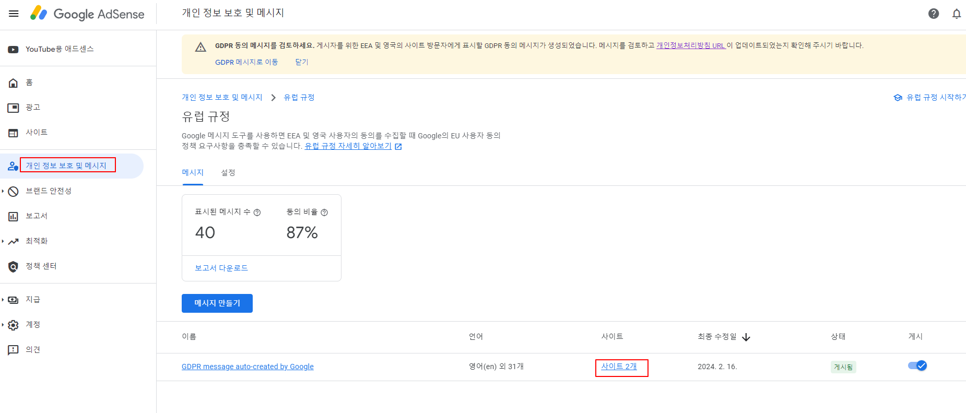Click the 최종 수정일 column header
The width and height of the screenshot is (966, 413).
coord(717,337)
